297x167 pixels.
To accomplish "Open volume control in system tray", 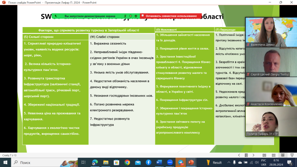I will tap(257, 162).
